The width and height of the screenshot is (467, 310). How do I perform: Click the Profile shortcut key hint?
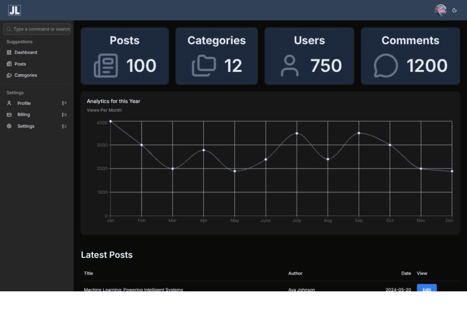[65, 103]
